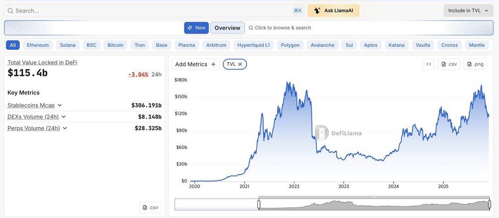The width and height of the screenshot is (499, 218).
Task: Expand DEXs Volume (24h) details
Action: point(63,117)
